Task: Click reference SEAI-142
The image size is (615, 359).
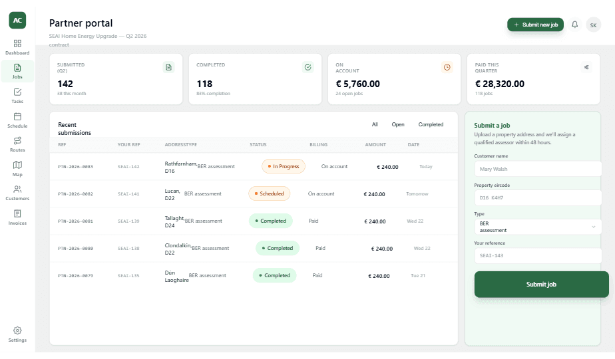Action: tap(128, 167)
